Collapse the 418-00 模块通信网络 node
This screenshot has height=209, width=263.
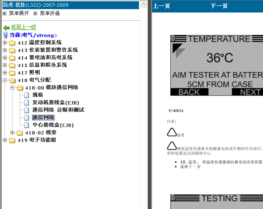(x=12, y=87)
